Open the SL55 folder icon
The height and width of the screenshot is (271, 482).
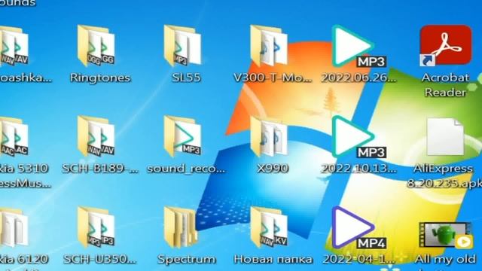click(x=182, y=46)
